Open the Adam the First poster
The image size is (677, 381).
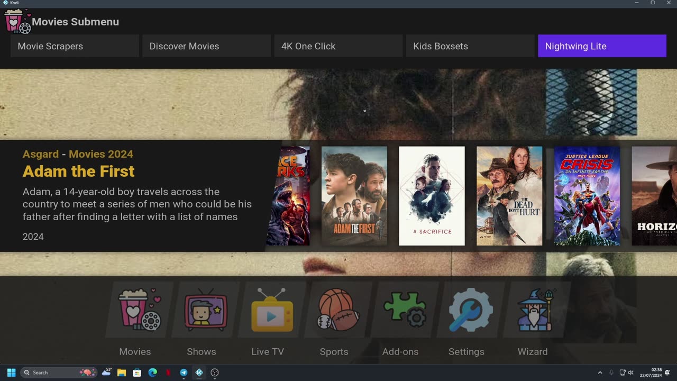tap(354, 196)
